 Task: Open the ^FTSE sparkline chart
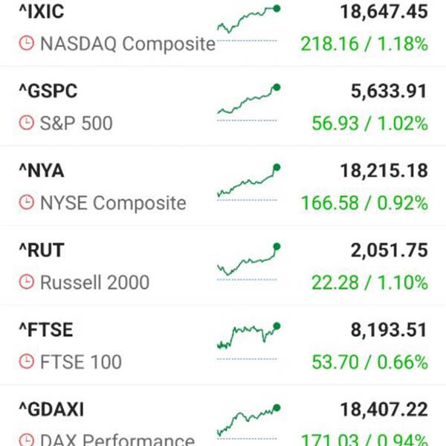click(x=249, y=341)
